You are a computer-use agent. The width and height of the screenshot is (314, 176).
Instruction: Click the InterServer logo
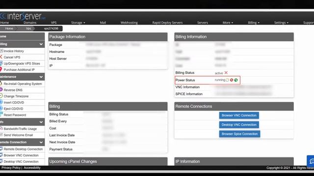pyautogui.click(x=23, y=16)
